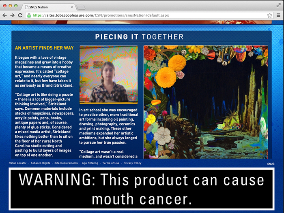Viewport: 284px width, 213px height.
Task: Click the page document icon on the tab
Action: pos(27,7)
